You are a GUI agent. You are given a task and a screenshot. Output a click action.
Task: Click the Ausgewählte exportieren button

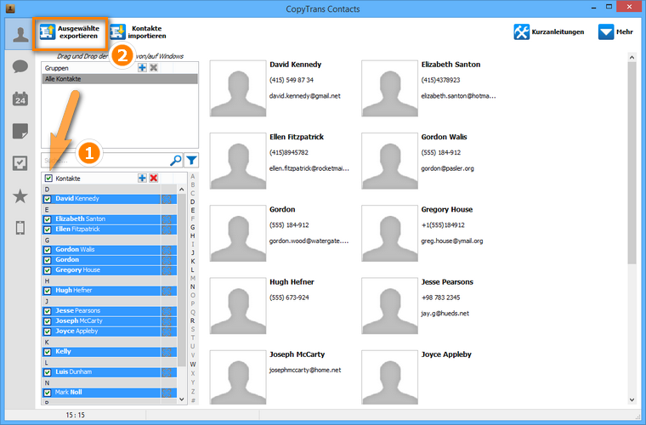70,33
